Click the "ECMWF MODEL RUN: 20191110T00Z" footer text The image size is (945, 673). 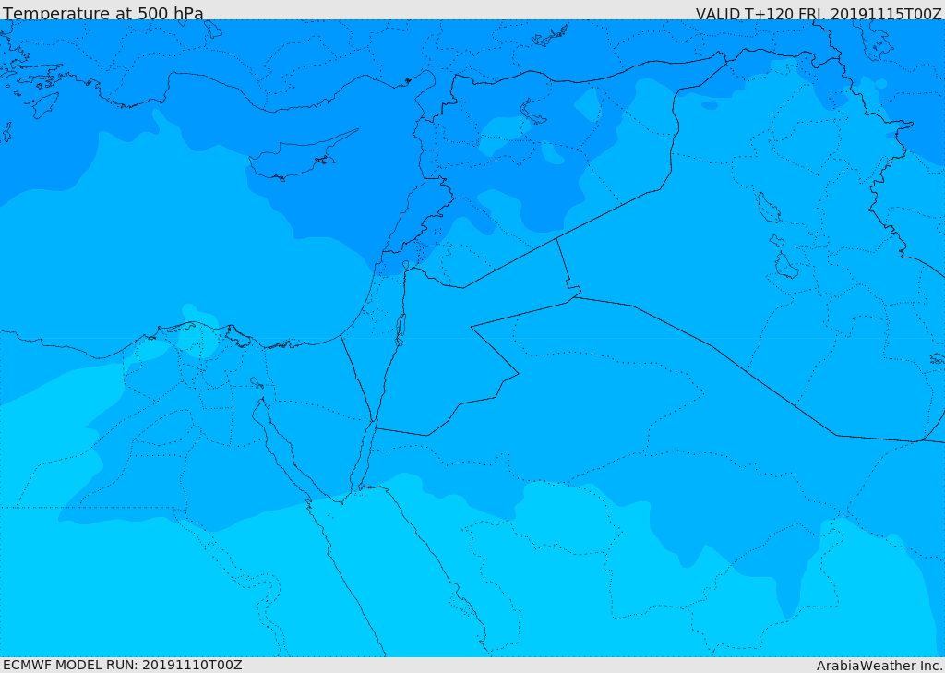123,665
